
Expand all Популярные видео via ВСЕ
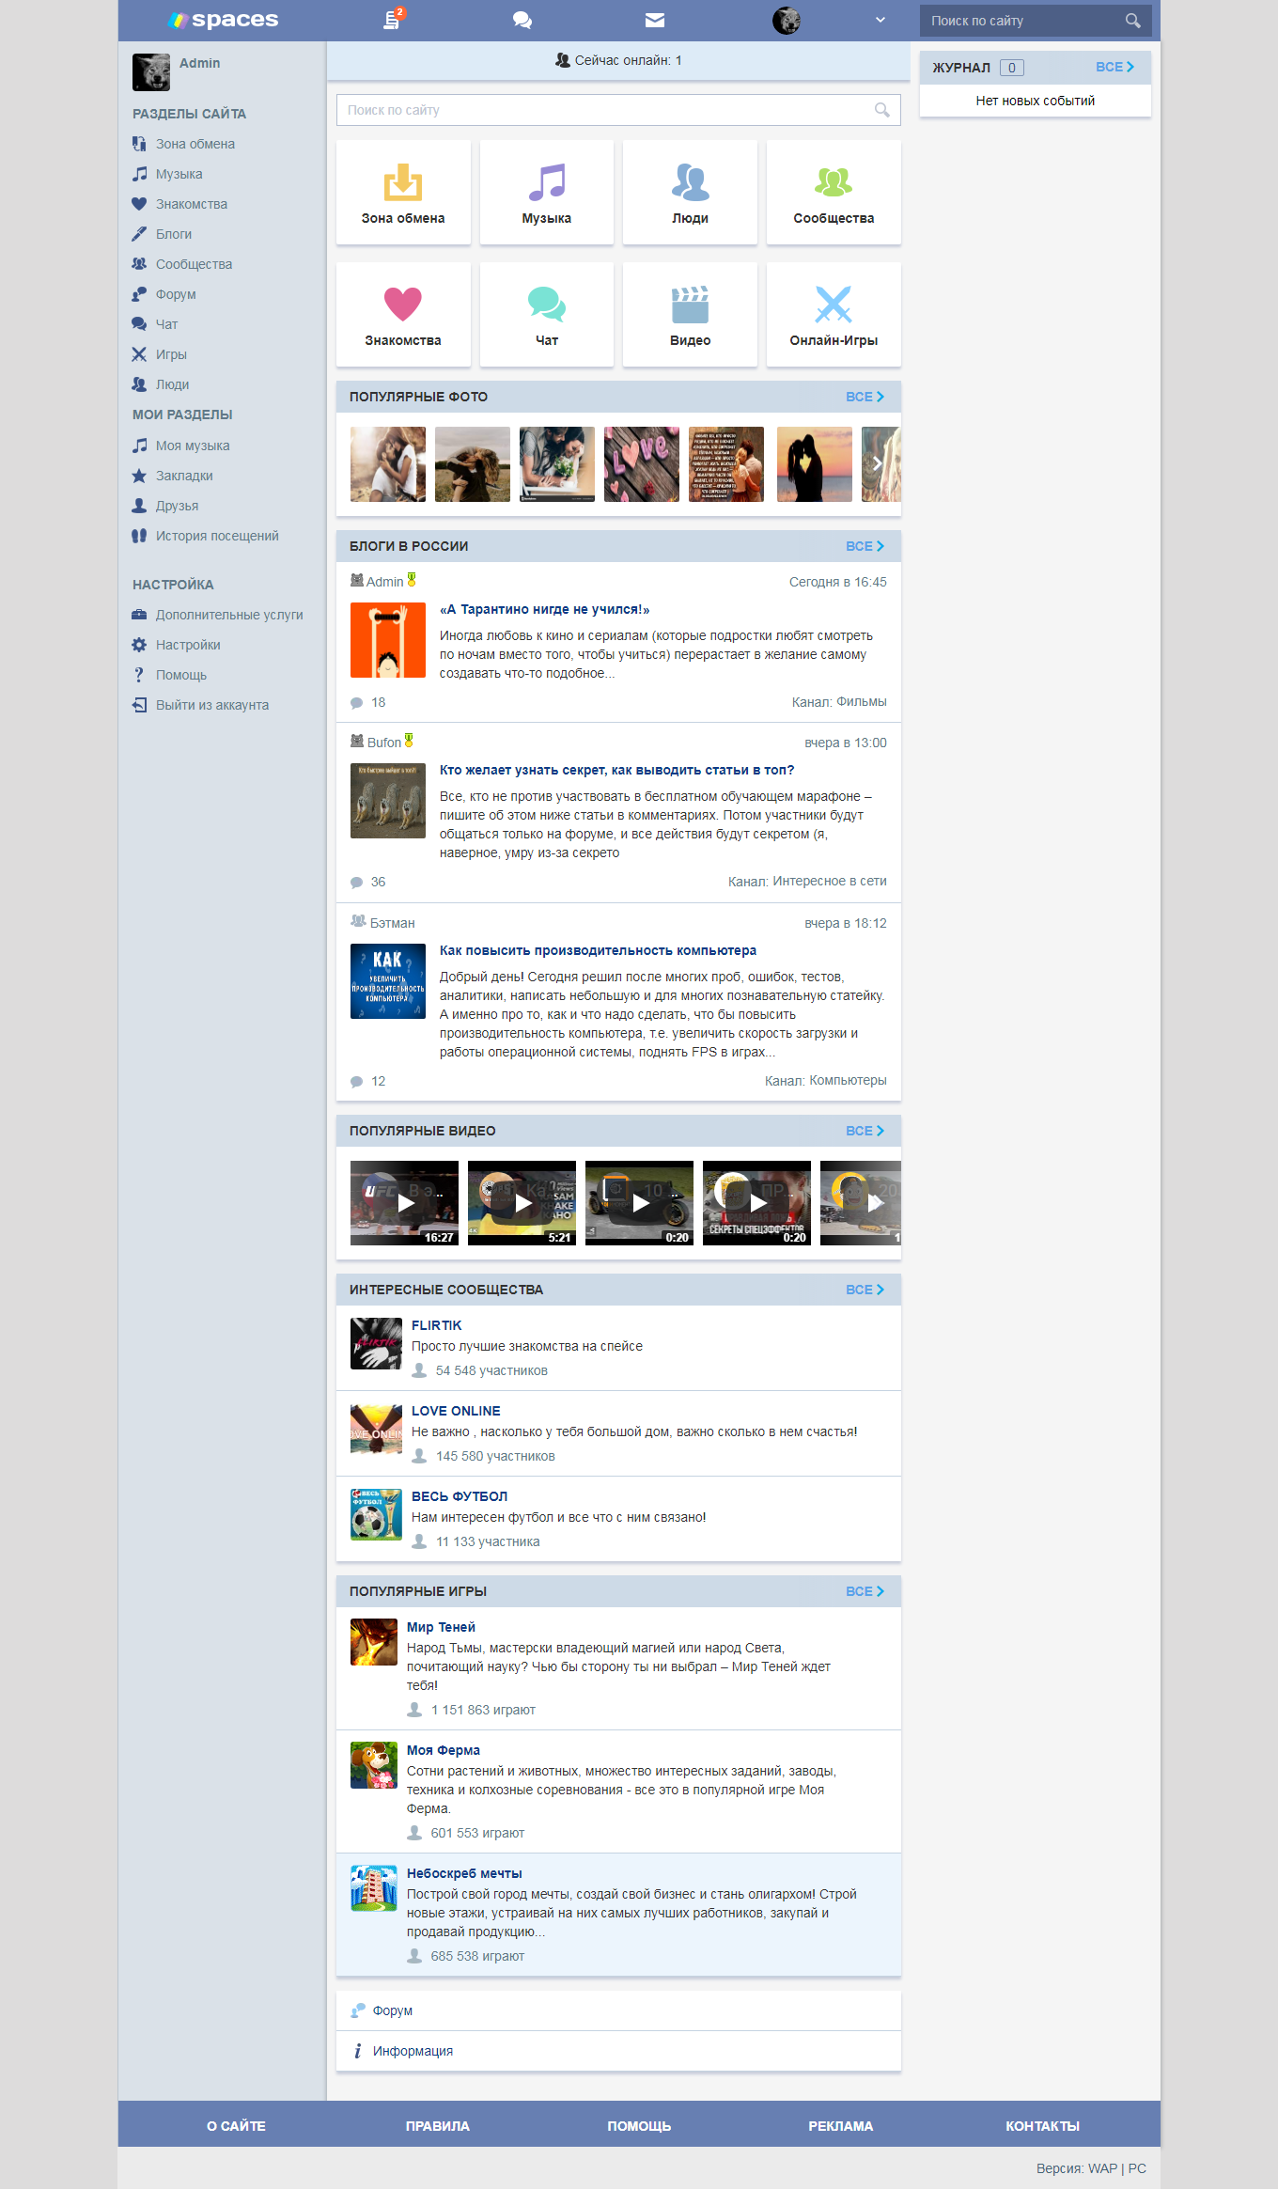pyautogui.click(x=864, y=1131)
